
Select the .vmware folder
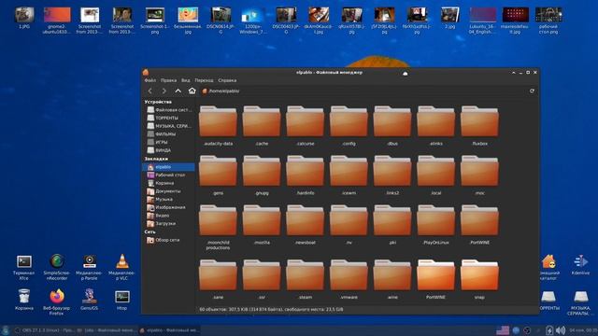(349, 279)
